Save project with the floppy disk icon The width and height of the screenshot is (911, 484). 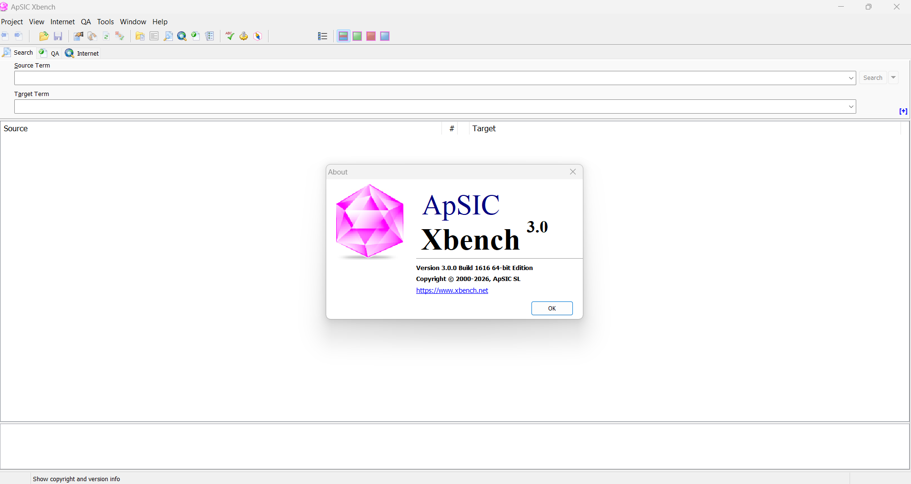(x=58, y=36)
